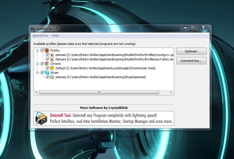The image size is (234, 159).
Task: Click the Skype psimoes profile icon
Action: [x=52, y=77]
